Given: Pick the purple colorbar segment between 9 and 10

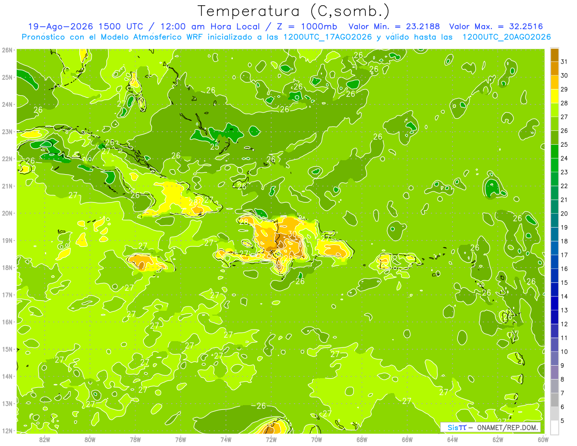Looking at the screenshot, I should pos(554,358).
